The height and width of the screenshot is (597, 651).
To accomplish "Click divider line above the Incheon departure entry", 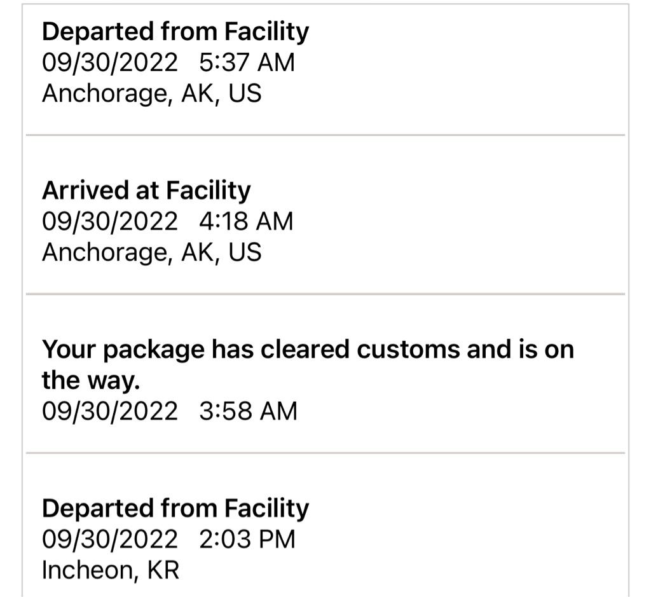I will coord(325,453).
